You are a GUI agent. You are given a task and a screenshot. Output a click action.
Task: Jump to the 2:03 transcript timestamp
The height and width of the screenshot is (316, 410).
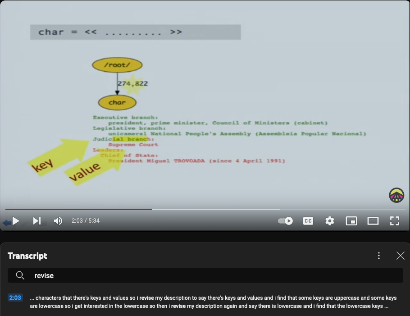click(x=15, y=298)
